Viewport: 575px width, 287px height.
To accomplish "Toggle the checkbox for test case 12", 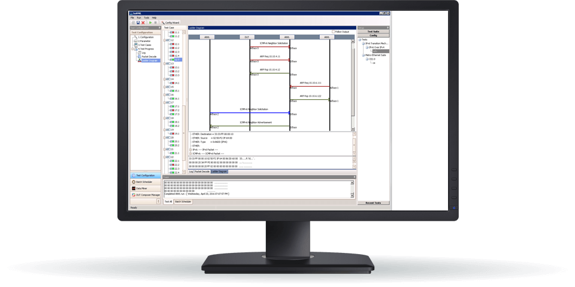I will 168,40.
